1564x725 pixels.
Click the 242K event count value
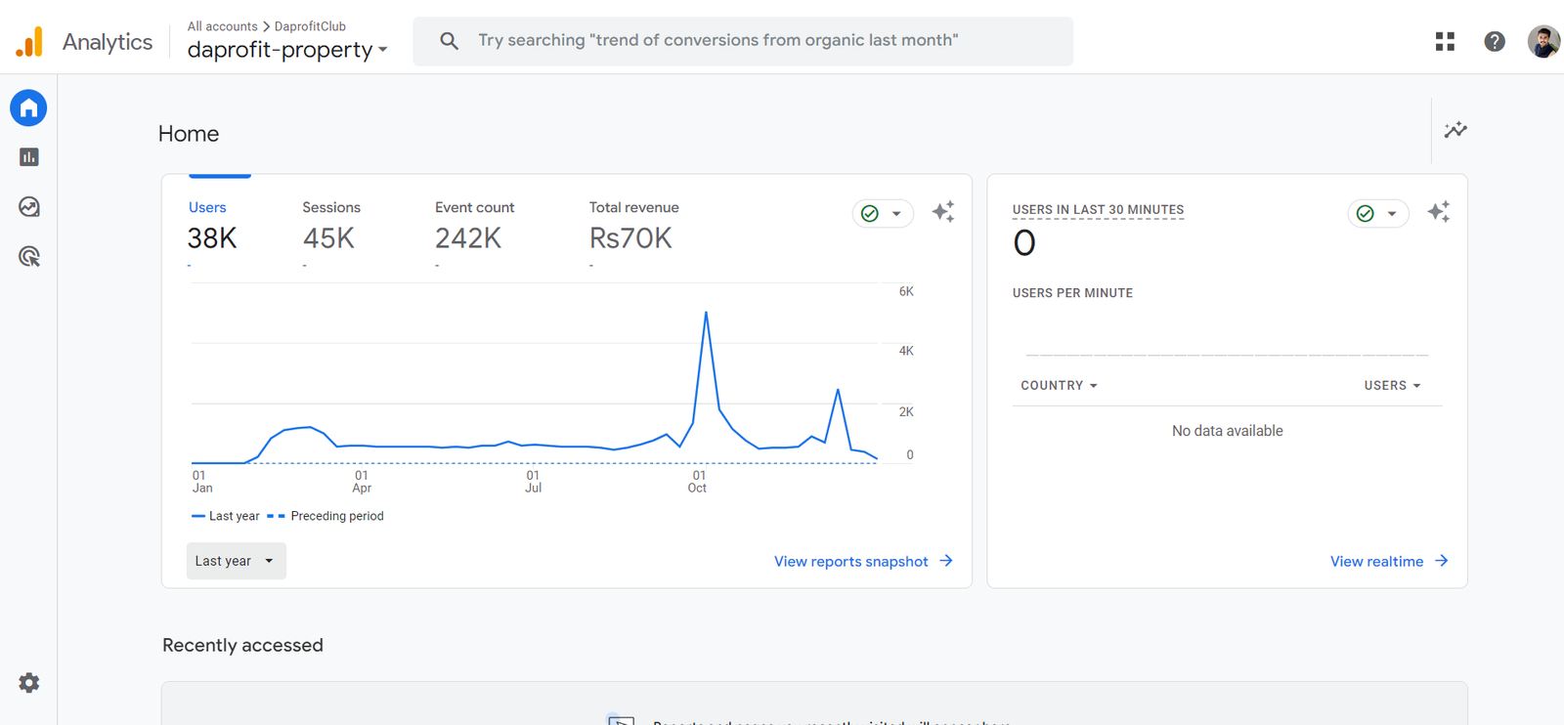coord(468,238)
